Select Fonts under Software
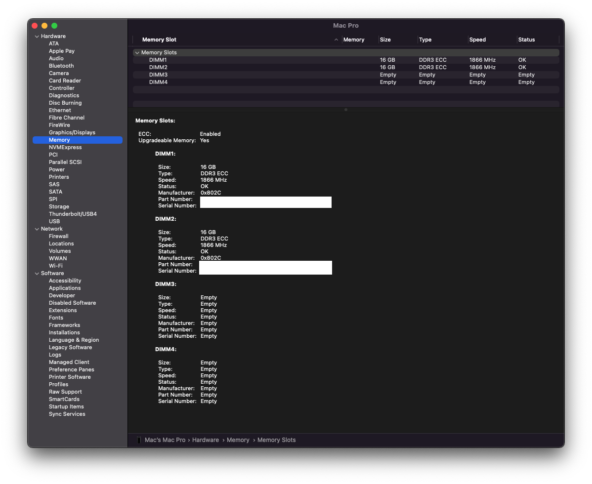 point(56,318)
